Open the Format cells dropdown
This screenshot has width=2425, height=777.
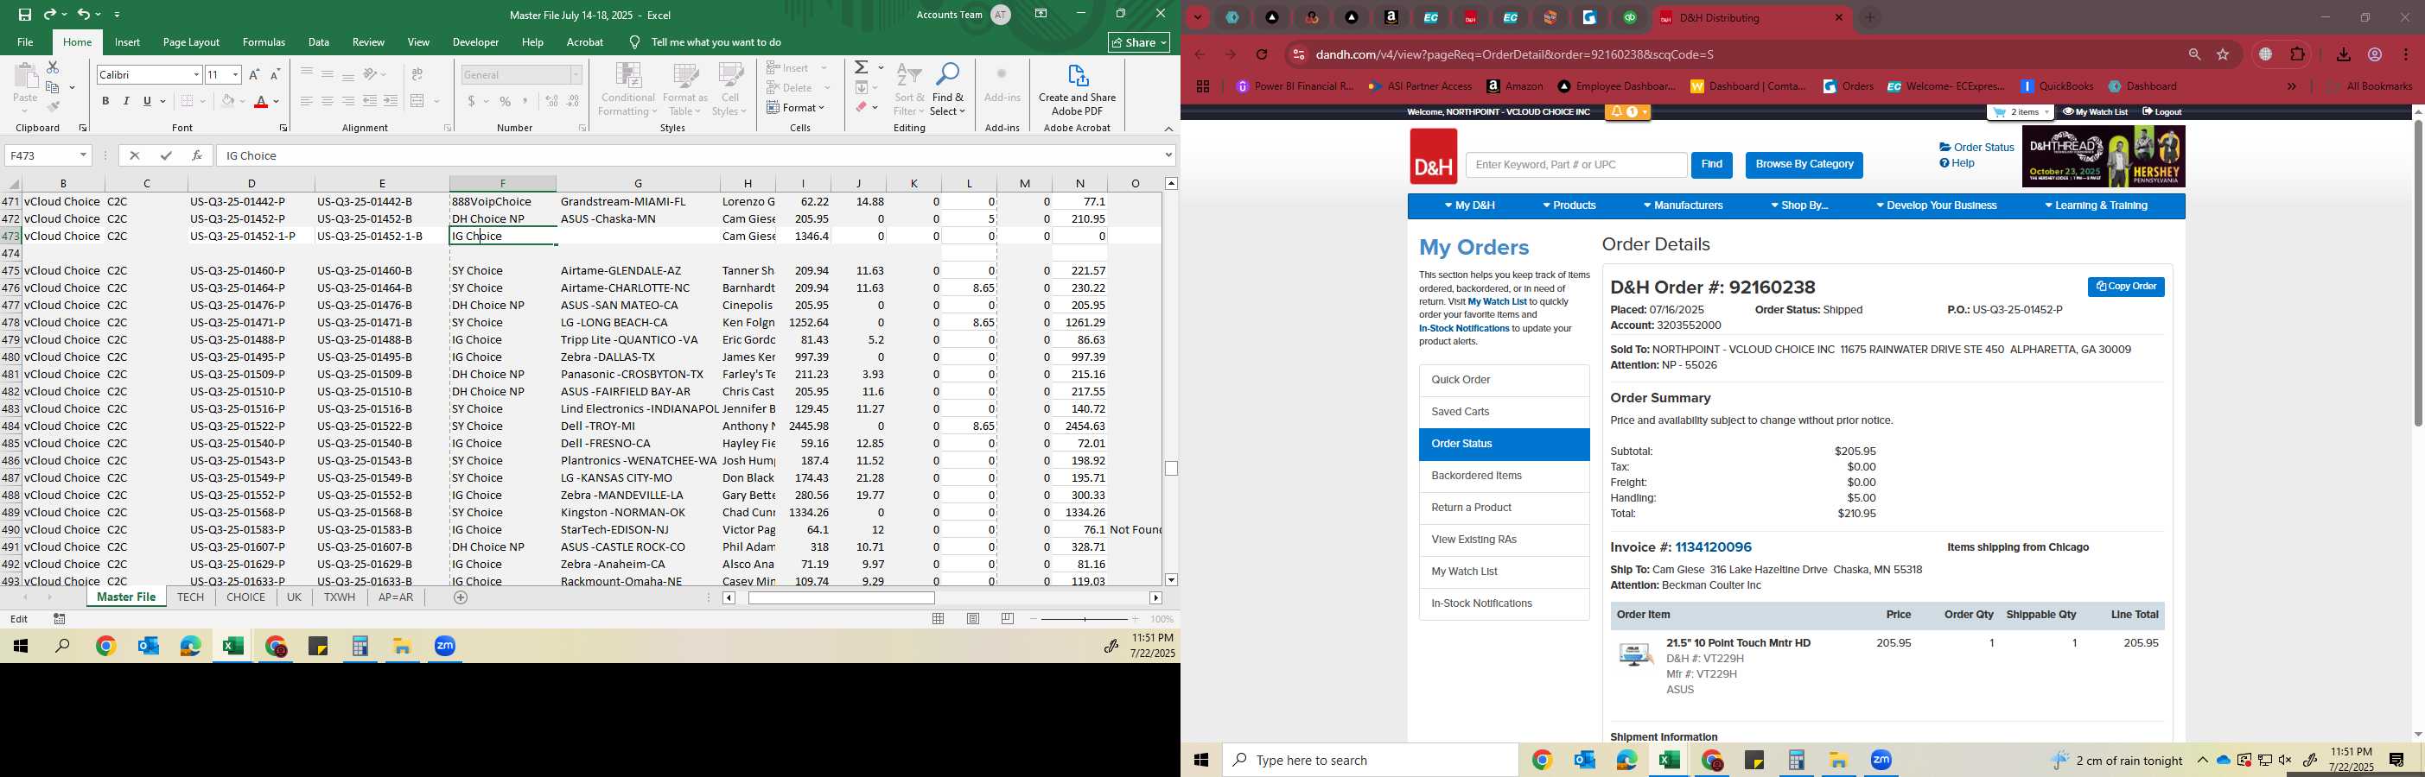click(x=797, y=107)
